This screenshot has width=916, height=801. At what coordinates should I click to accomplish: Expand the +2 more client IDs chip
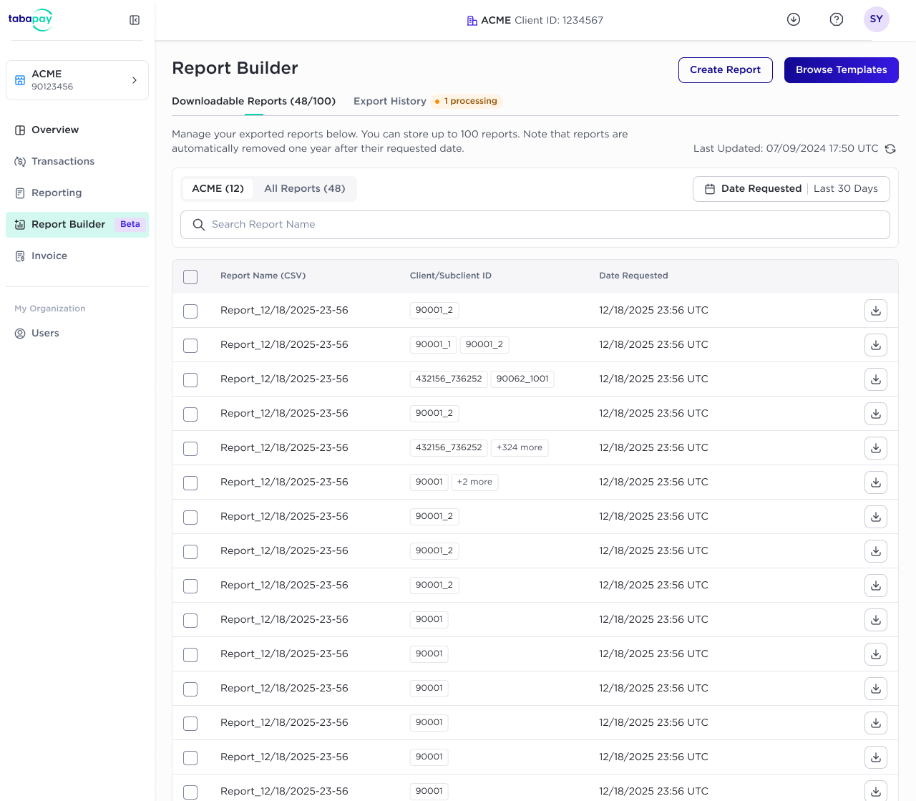click(x=474, y=482)
